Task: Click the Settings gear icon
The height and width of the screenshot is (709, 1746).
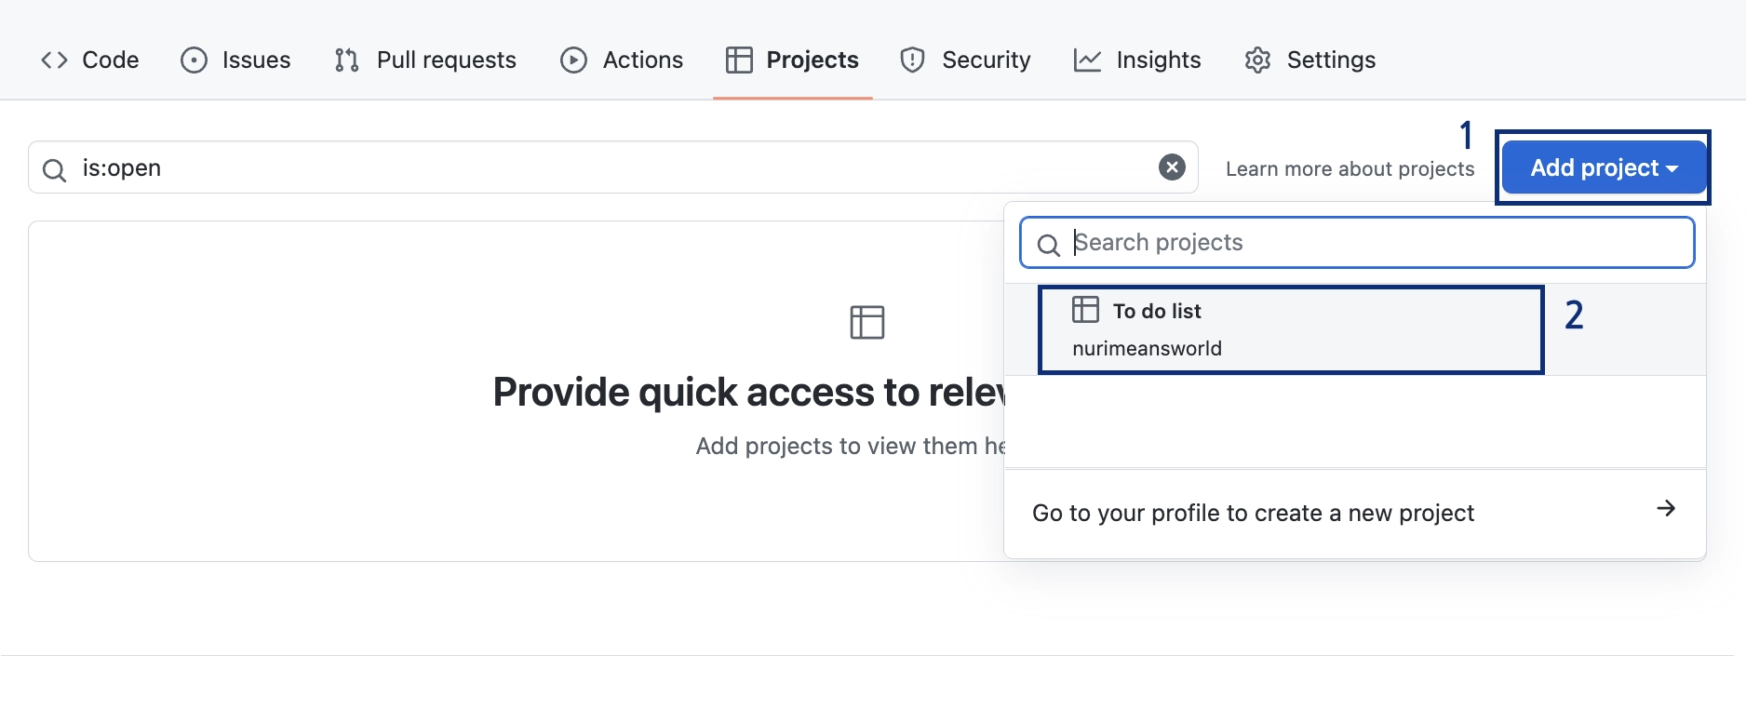Action: click(x=1257, y=60)
